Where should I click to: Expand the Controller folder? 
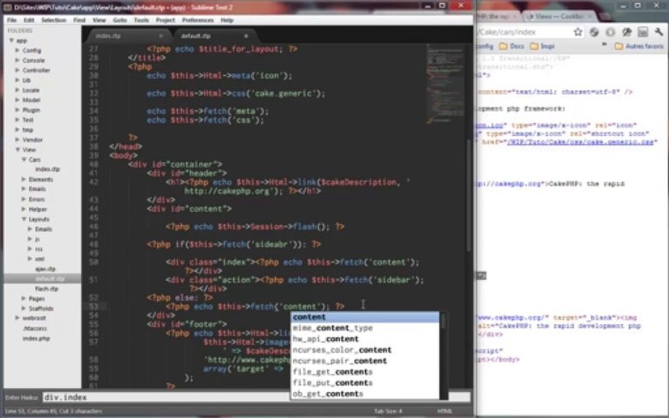click(17, 70)
